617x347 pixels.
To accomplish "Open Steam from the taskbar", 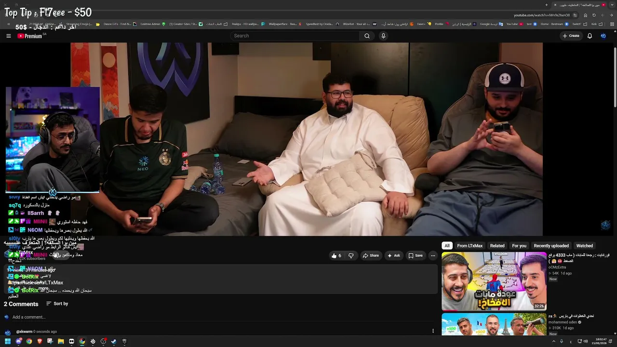I will point(114,342).
